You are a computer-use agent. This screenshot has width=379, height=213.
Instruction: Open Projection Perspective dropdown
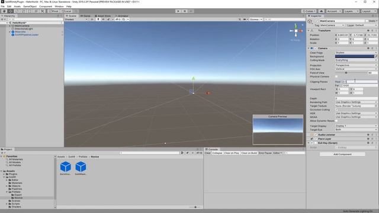(356, 65)
